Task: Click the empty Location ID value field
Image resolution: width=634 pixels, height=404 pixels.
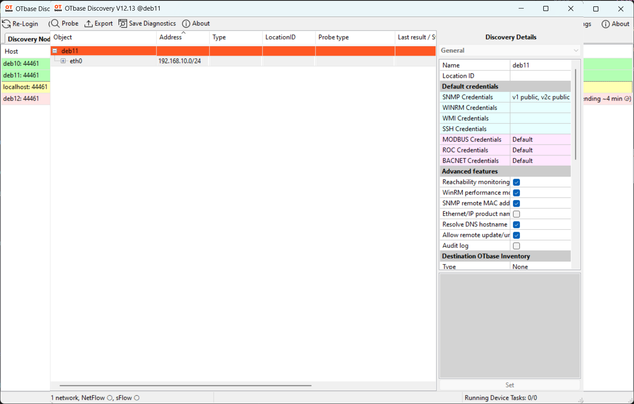Action: coord(540,76)
